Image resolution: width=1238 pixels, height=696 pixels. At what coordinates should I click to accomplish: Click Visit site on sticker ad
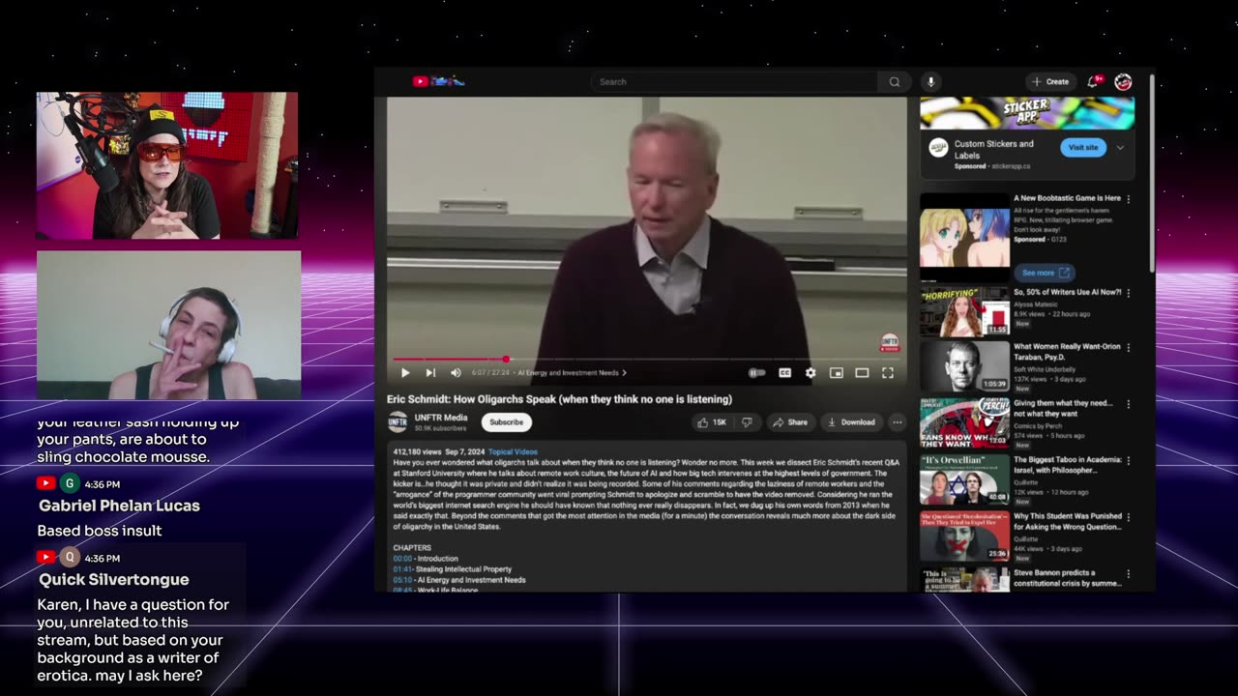(x=1083, y=148)
